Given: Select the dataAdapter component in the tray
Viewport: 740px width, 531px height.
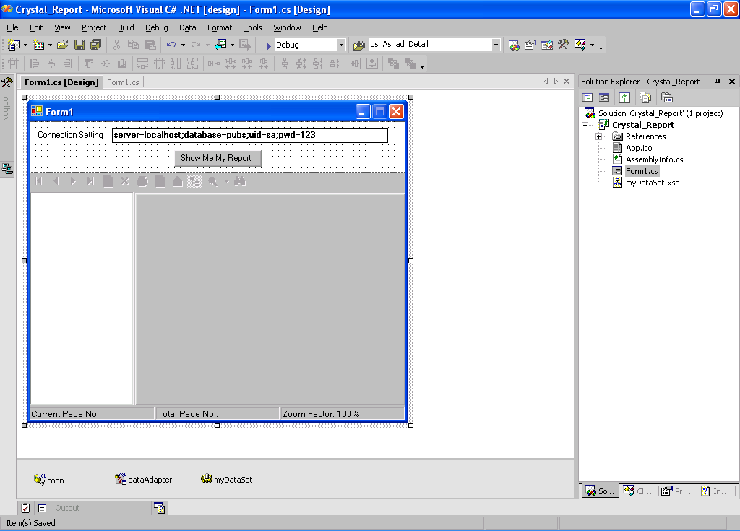Looking at the screenshot, I should (144, 480).
